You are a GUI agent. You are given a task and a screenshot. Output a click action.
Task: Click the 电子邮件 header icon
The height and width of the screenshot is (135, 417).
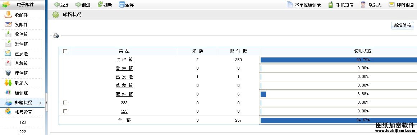(6, 4)
